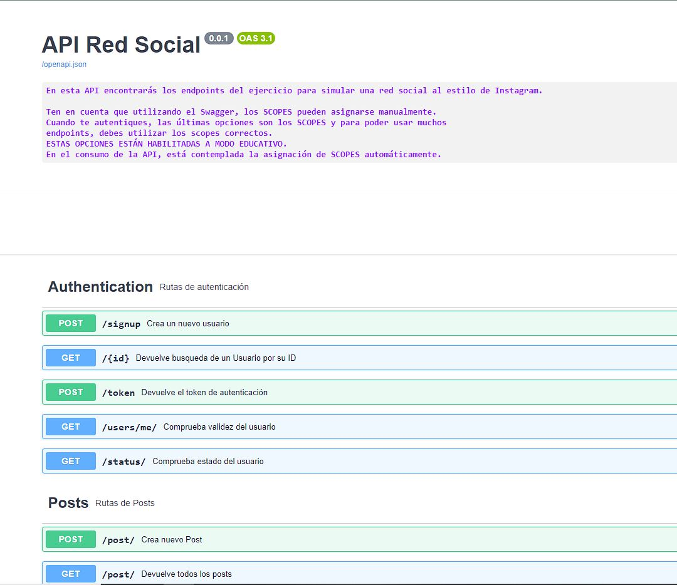Click 'Devuelve el token de autenticación' text

[204, 393]
